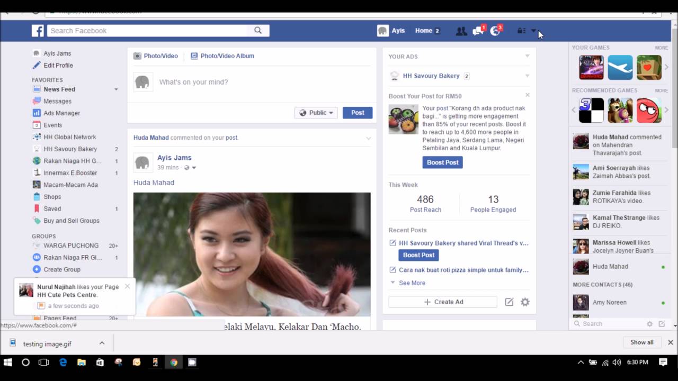Viewport: 678px width, 381px height.
Task: Collapse the Your Ads panel arrow
Action: point(527,56)
